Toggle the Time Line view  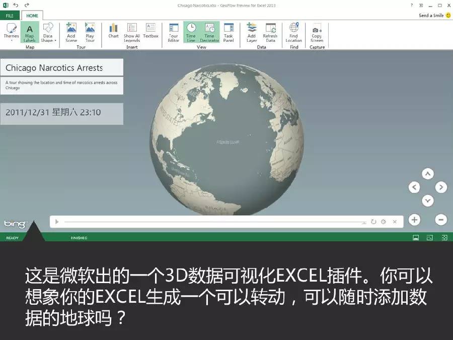(x=191, y=32)
